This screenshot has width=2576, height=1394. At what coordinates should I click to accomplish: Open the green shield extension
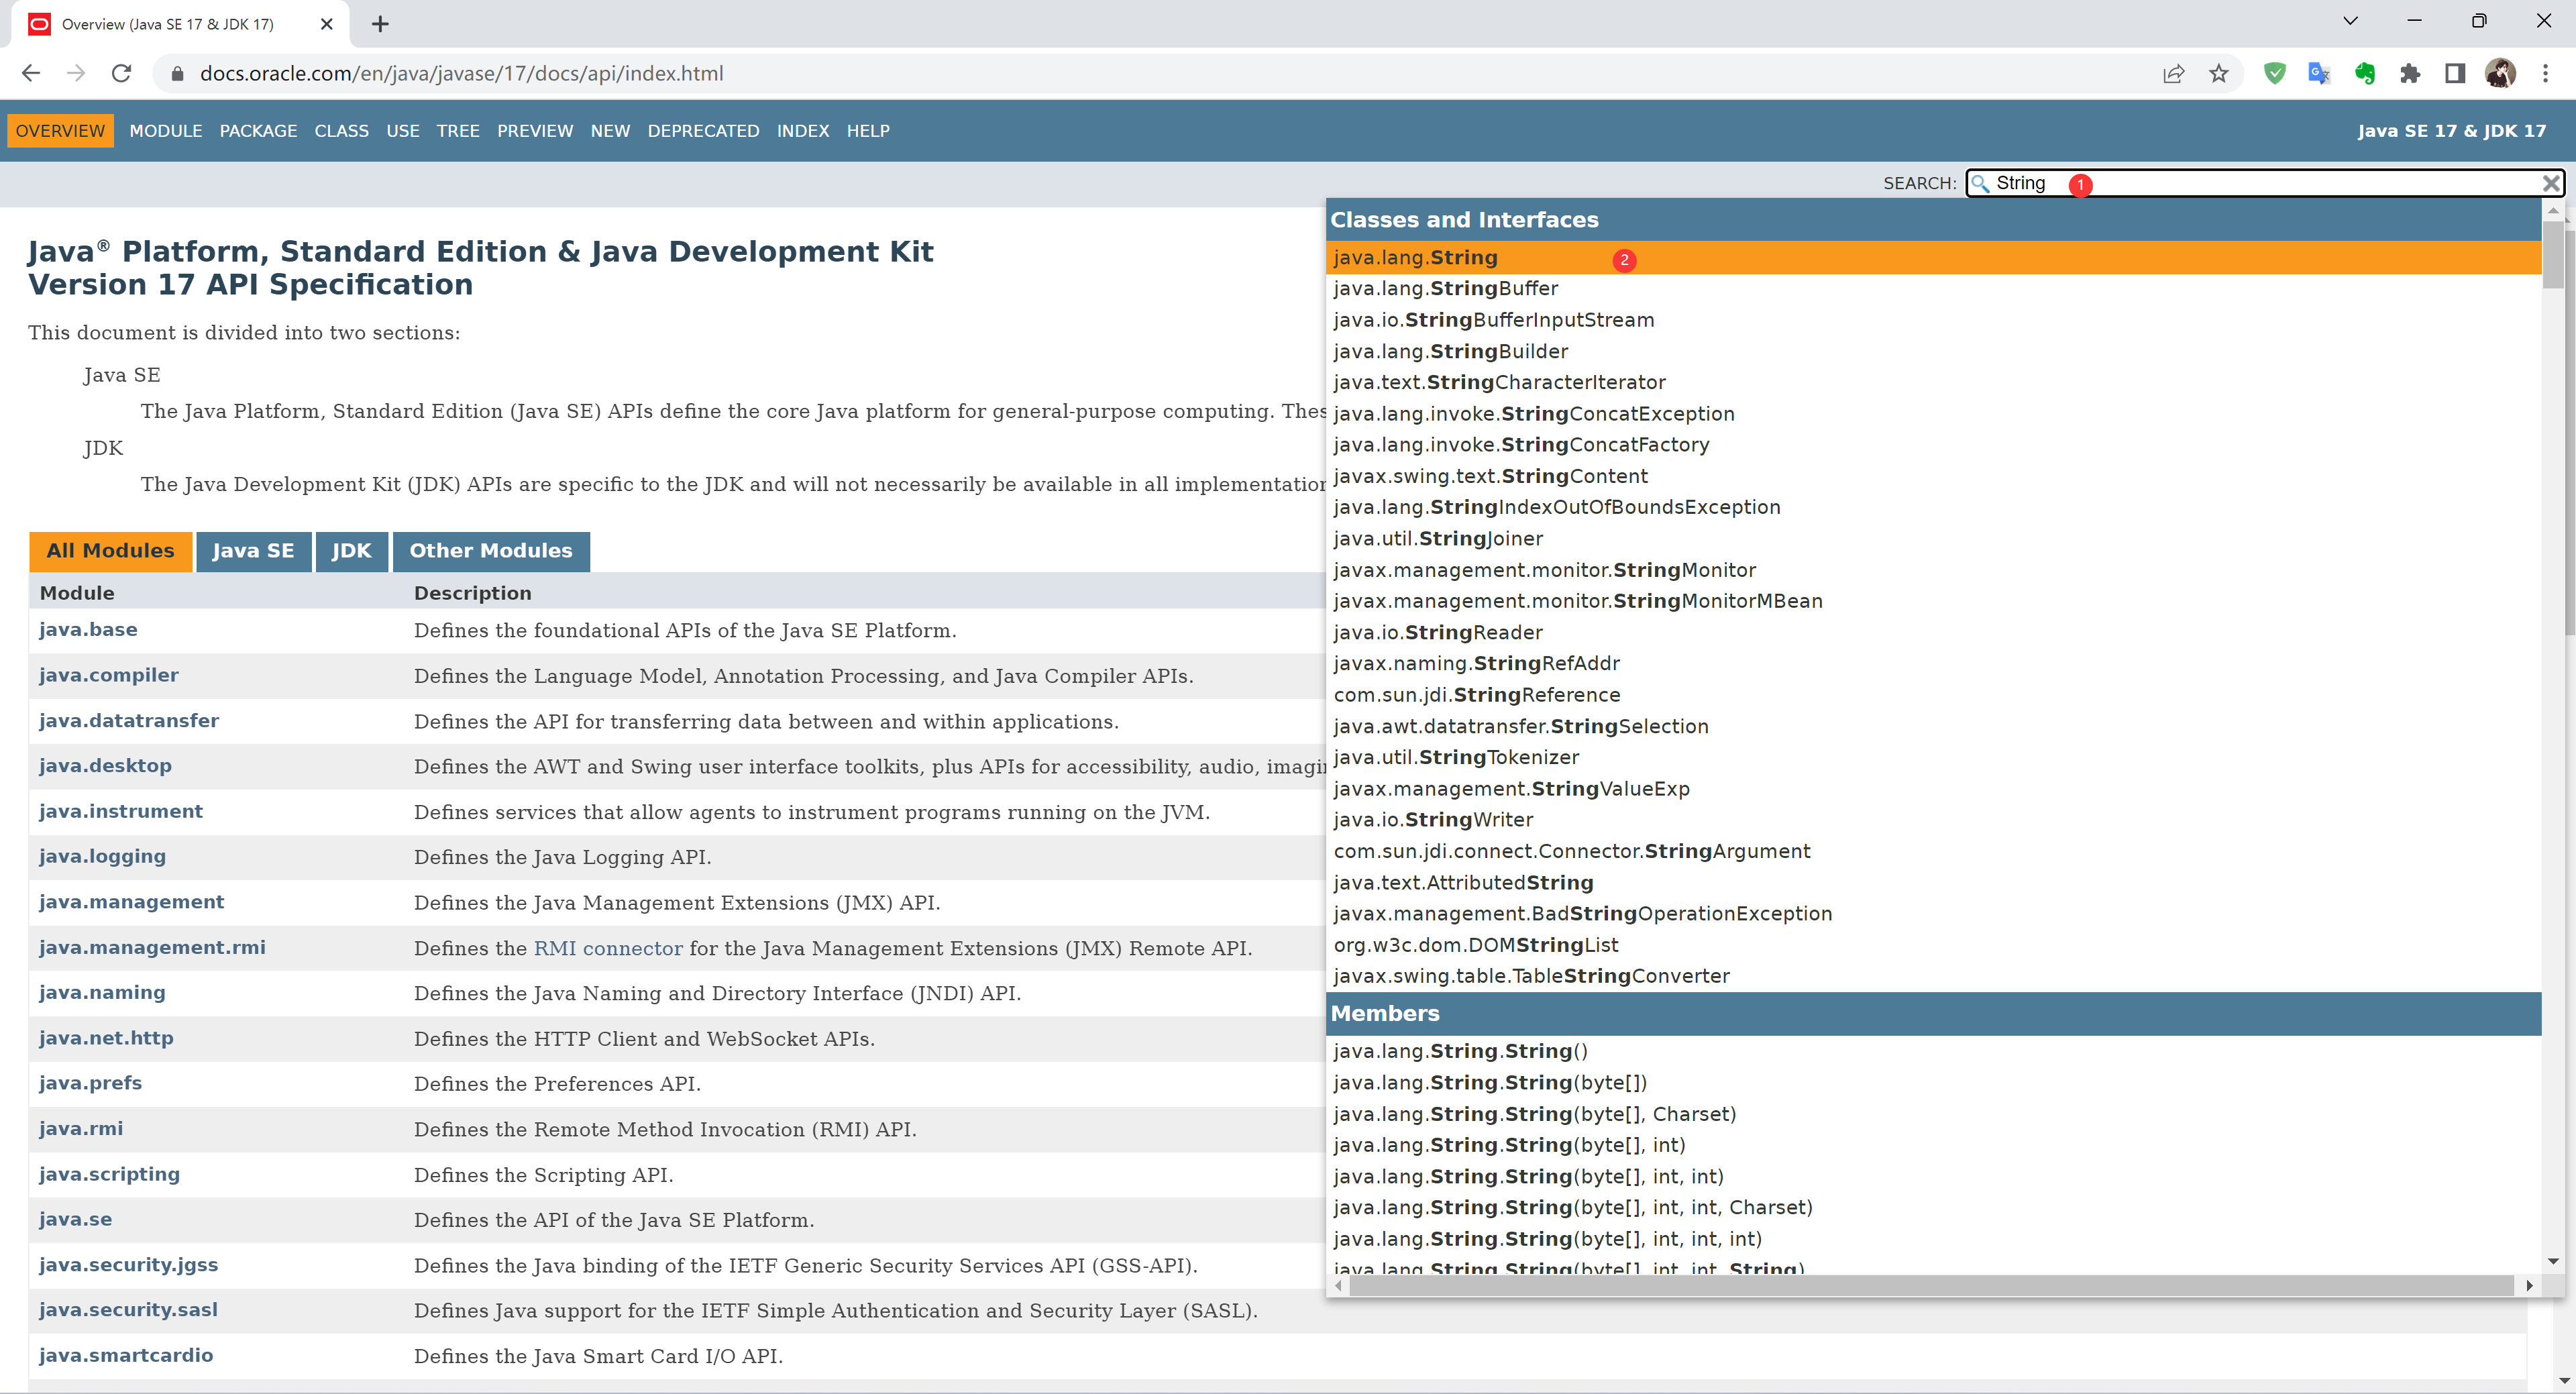click(2274, 73)
